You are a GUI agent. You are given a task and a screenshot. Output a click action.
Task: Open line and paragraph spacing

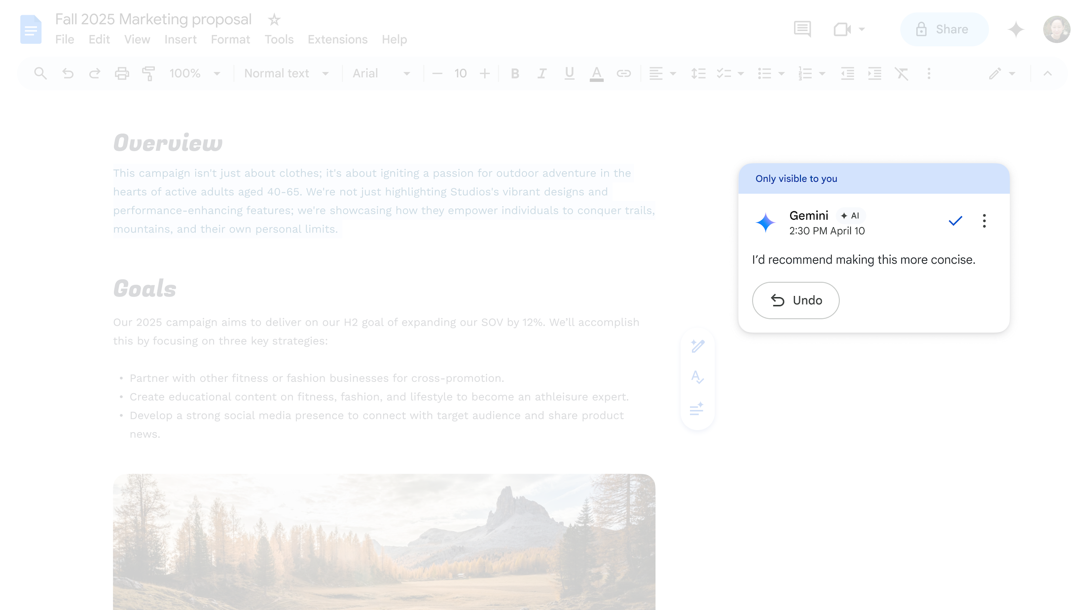click(698, 74)
